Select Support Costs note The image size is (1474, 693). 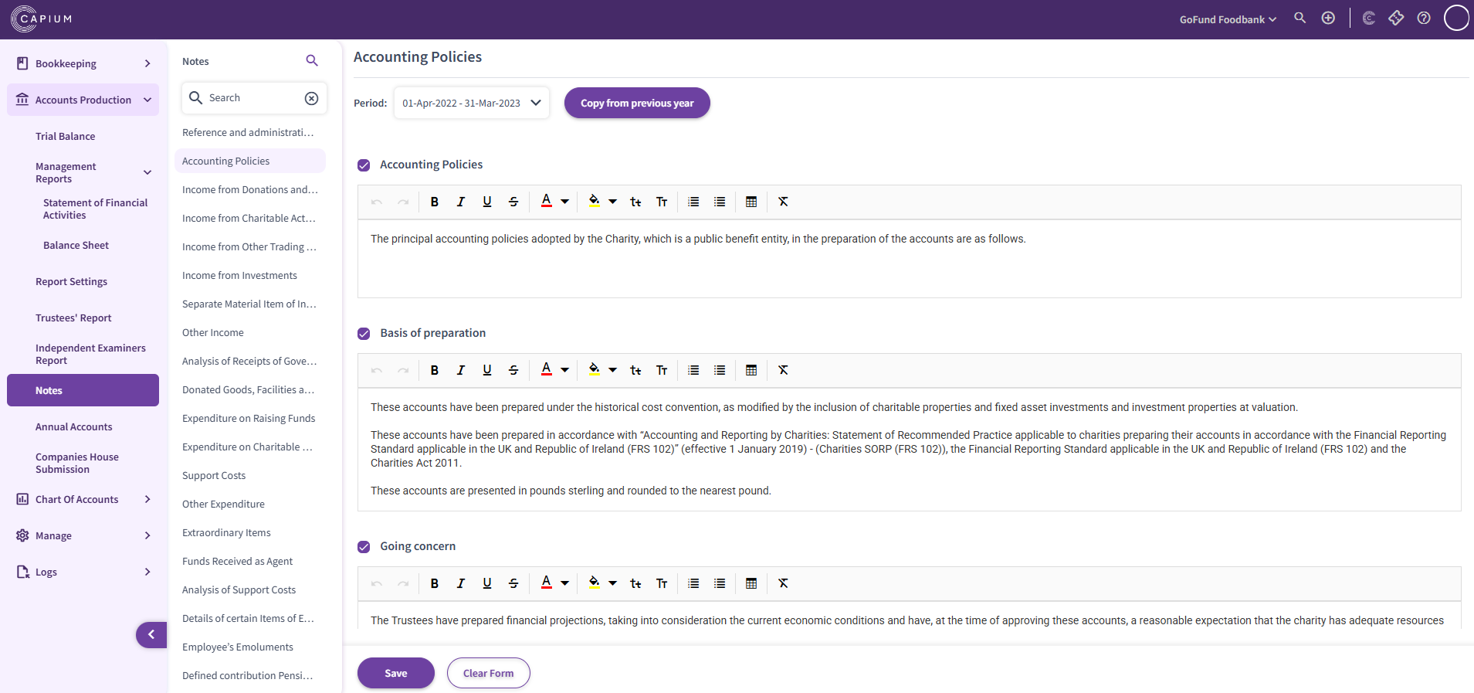(214, 475)
